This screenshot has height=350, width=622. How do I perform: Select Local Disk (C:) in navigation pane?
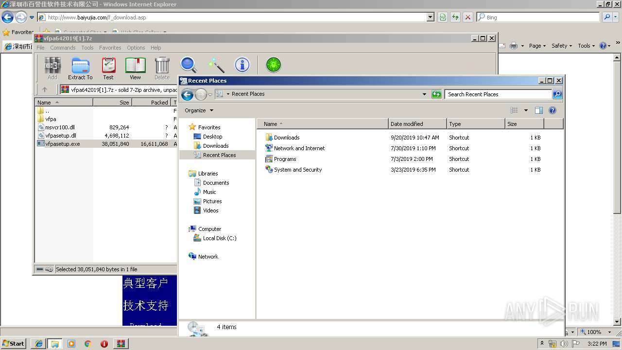pos(219,238)
